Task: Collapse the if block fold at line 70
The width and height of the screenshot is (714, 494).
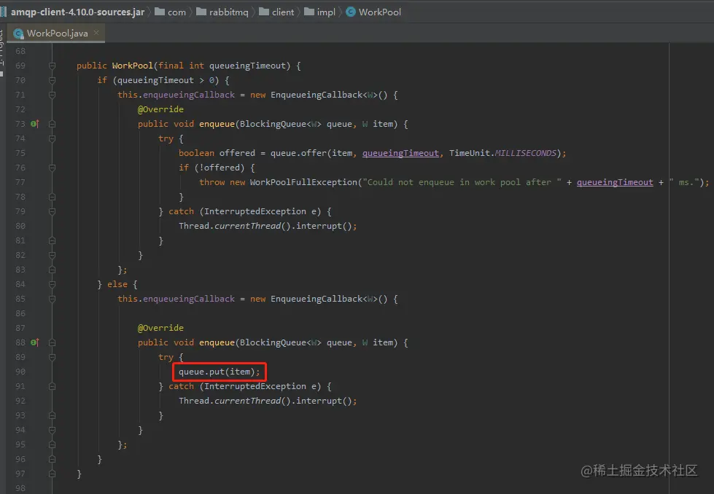Action: [52, 80]
